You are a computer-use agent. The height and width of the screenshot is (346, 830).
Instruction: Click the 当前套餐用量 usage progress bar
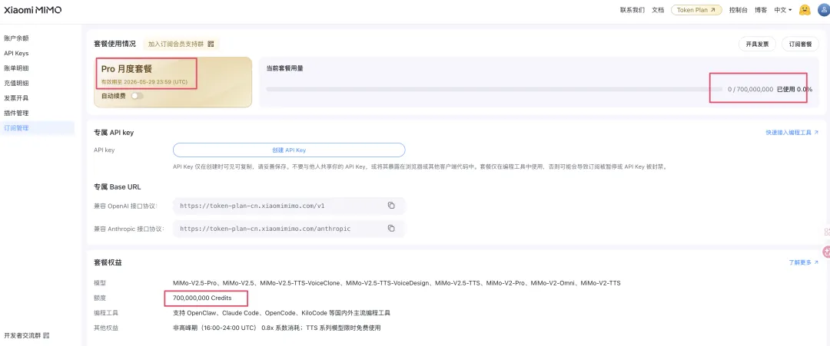click(x=494, y=89)
